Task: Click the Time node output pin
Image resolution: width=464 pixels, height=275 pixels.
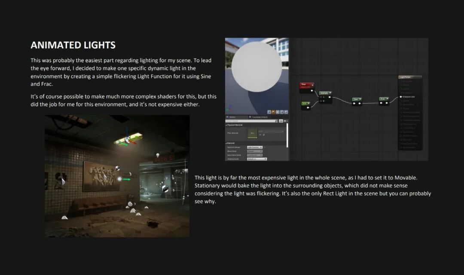Action: click(x=312, y=91)
